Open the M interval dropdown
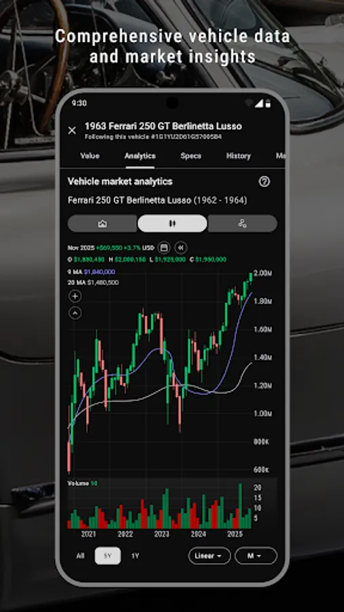 point(256,556)
